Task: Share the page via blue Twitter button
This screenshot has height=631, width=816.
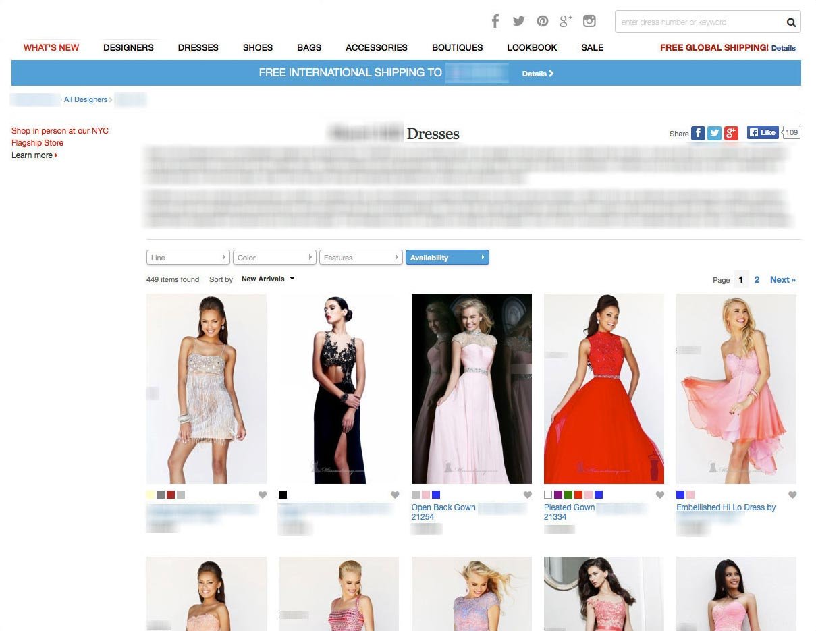Action: coord(714,133)
